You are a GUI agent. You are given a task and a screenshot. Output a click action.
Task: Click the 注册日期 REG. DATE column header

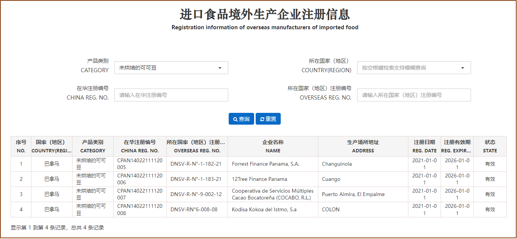click(424, 146)
